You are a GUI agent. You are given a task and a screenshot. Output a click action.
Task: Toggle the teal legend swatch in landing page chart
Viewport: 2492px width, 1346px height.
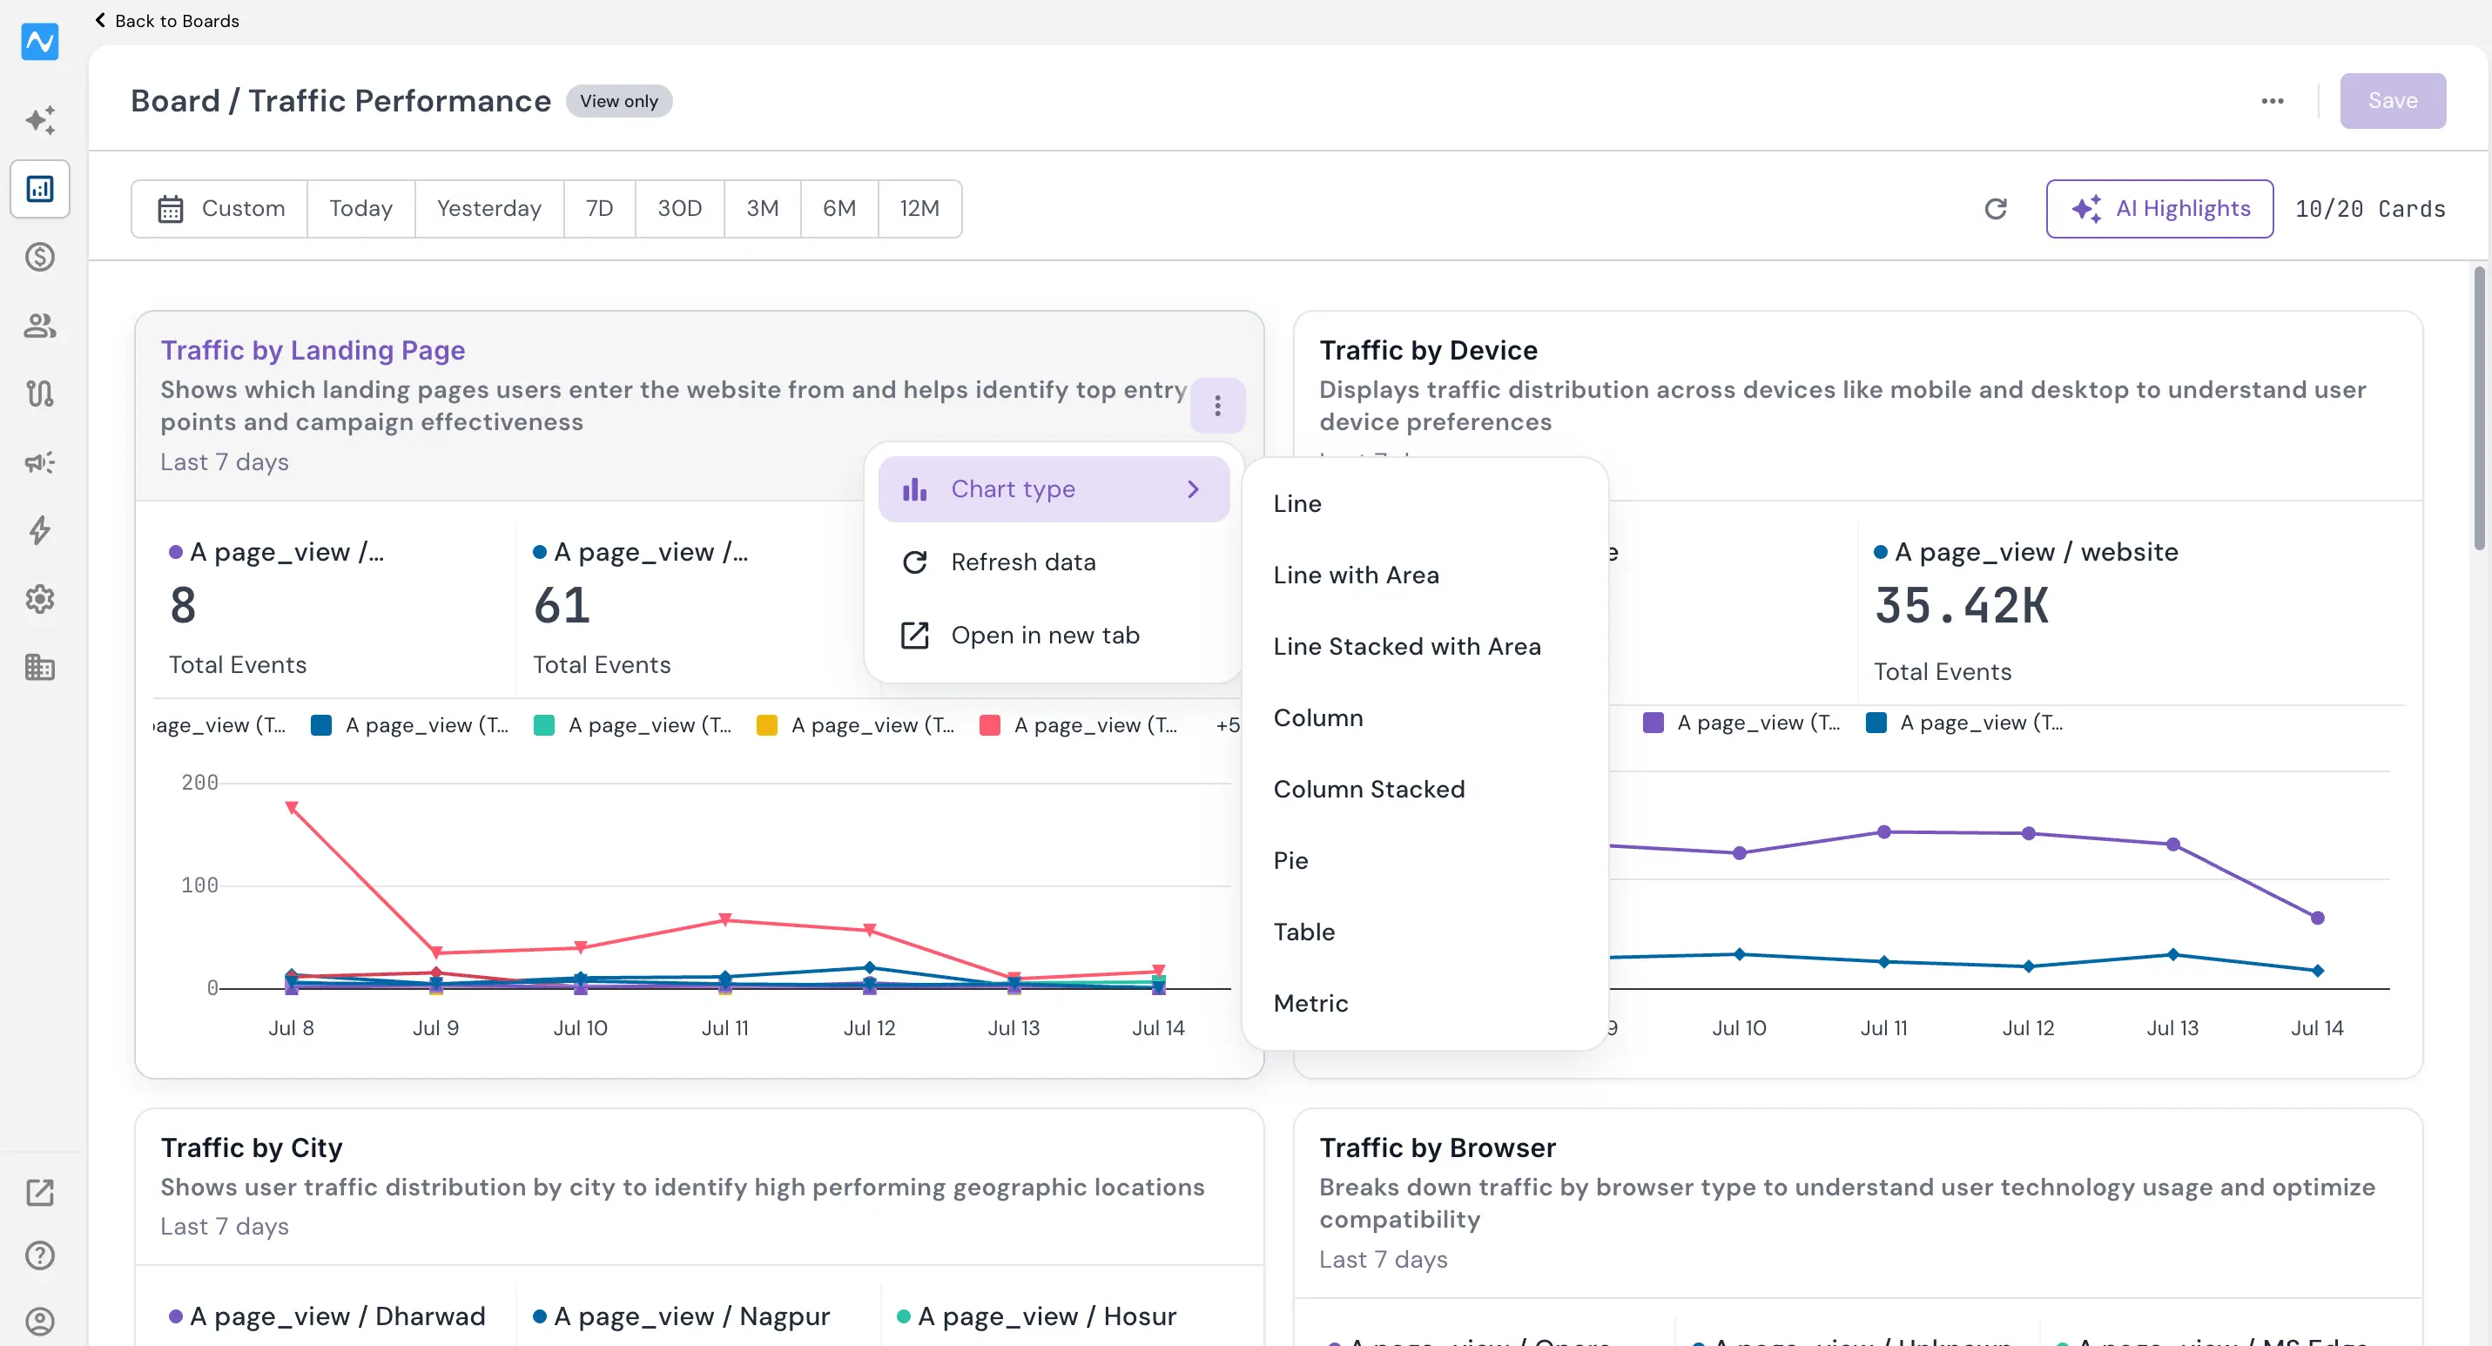(x=543, y=725)
